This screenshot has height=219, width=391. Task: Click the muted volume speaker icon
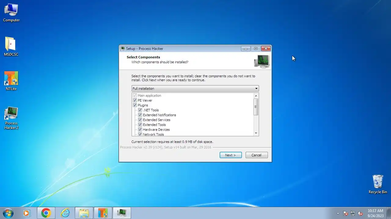[x=360, y=213]
